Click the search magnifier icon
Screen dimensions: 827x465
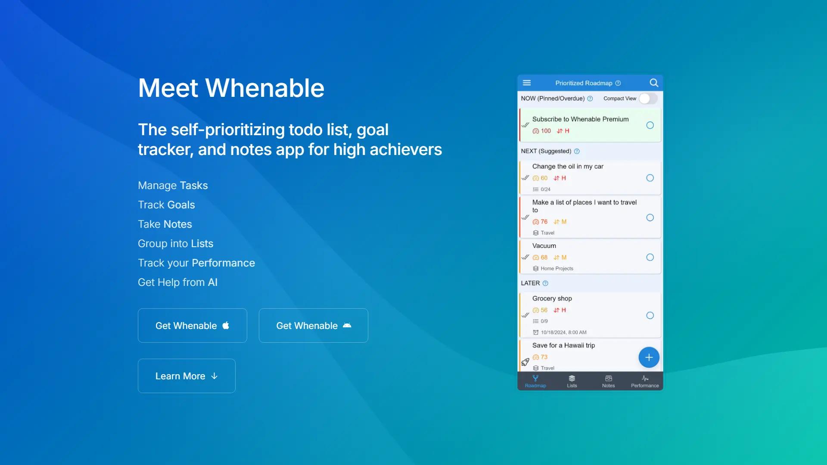coord(654,83)
